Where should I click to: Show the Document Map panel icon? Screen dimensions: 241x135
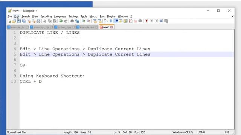(125, 21)
